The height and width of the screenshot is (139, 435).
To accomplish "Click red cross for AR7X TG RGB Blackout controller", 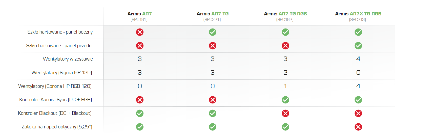I will (x=358, y=113).
